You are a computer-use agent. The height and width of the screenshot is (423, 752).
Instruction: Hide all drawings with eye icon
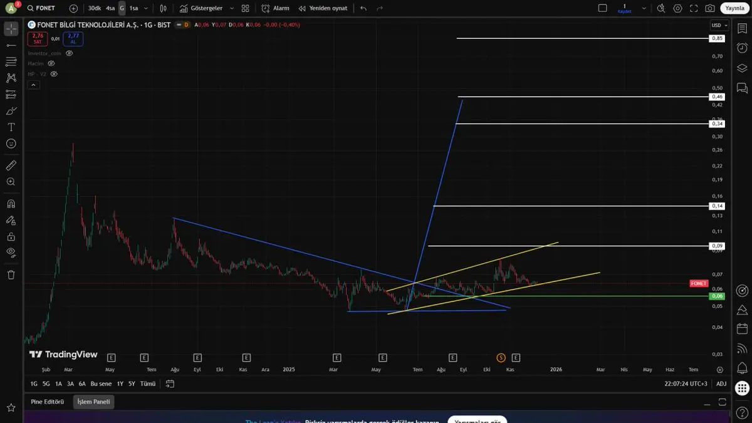pyautogui.click(x=11, y=253)
